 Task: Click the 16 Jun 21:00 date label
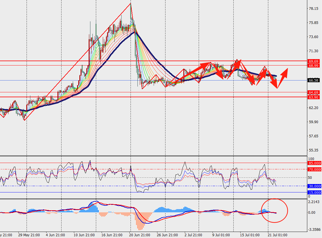(112, 235)
